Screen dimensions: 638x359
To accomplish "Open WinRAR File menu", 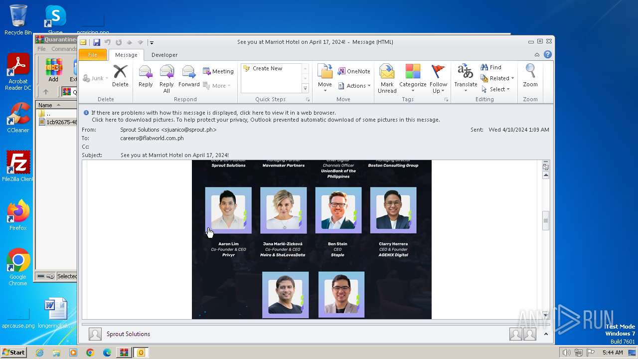I will click(41, 49).
